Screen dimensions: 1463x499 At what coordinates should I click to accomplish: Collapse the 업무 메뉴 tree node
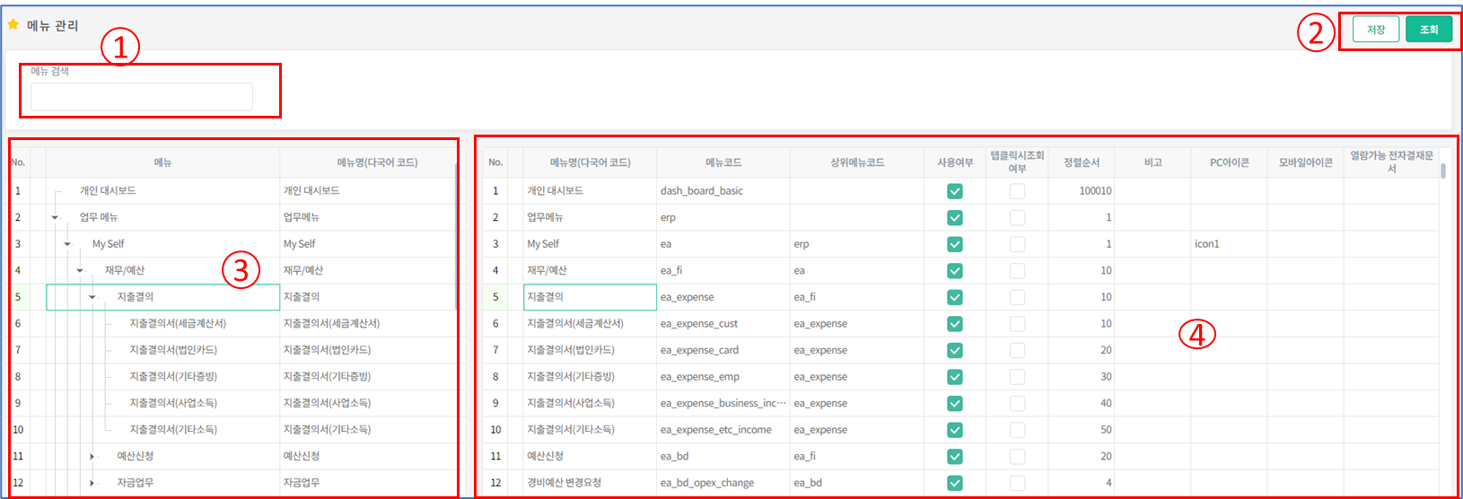click(x=55, y=218)
